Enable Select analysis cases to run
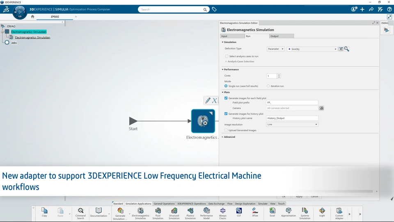This screenshot has width=394, height=222. tap(227, 56)
